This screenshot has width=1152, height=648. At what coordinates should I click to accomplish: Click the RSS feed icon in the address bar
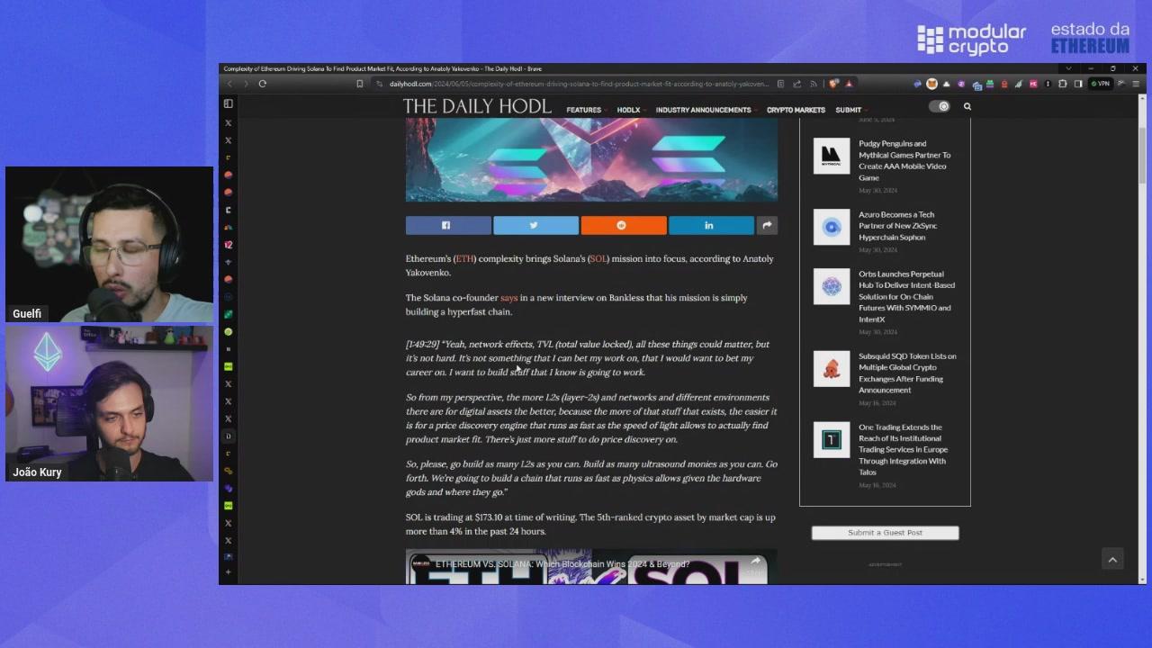[813, 84]
